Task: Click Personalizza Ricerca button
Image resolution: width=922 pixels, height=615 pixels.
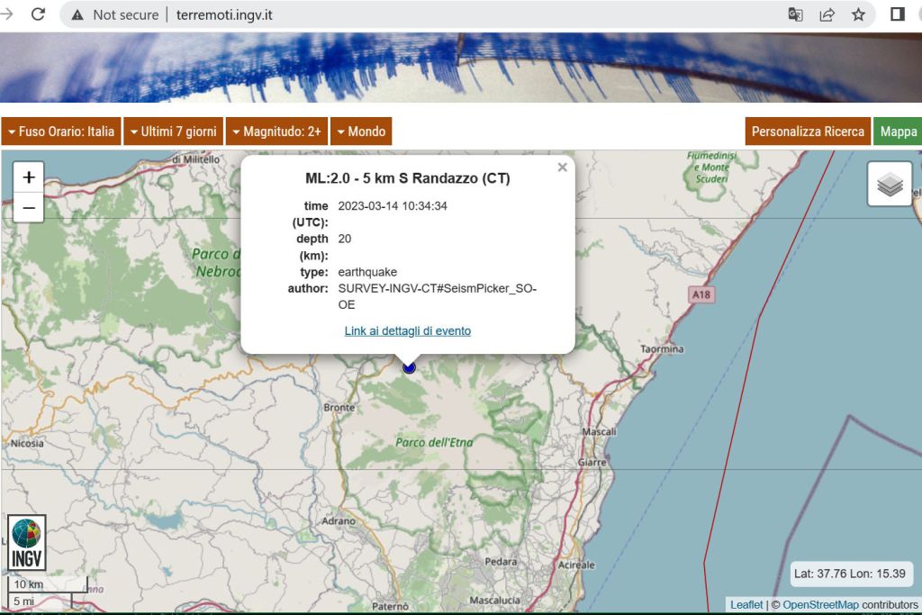Action: 808,131
